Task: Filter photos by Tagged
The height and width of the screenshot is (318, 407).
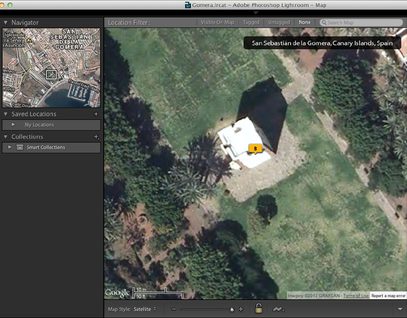Action: point(251,22)
